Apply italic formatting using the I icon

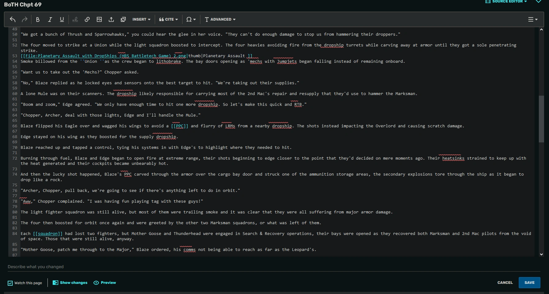point(50,19)
